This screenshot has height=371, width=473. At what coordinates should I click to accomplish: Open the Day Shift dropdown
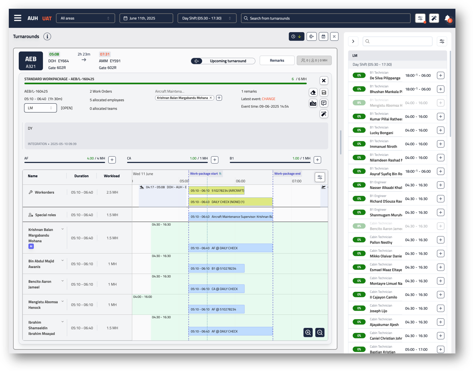pos(207,18)
